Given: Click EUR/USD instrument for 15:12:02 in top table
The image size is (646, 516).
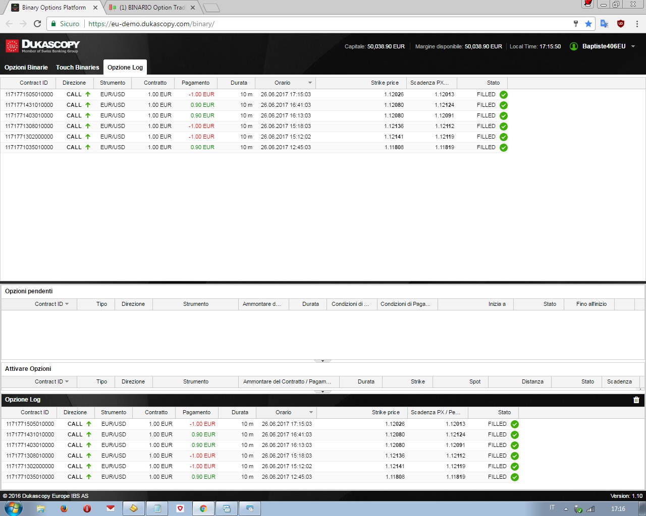Looking at the screenshot, I should 113,137.
